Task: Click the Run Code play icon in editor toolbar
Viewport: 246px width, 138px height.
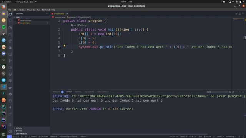Action: click(236, 14)
